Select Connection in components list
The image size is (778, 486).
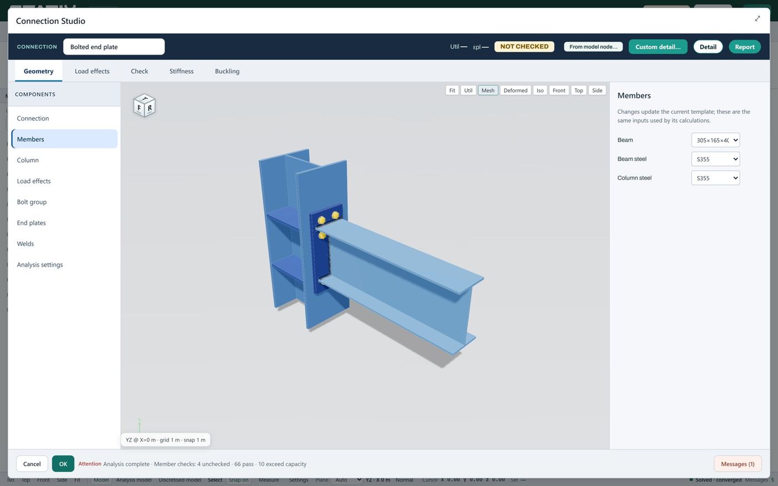[64, 118]
